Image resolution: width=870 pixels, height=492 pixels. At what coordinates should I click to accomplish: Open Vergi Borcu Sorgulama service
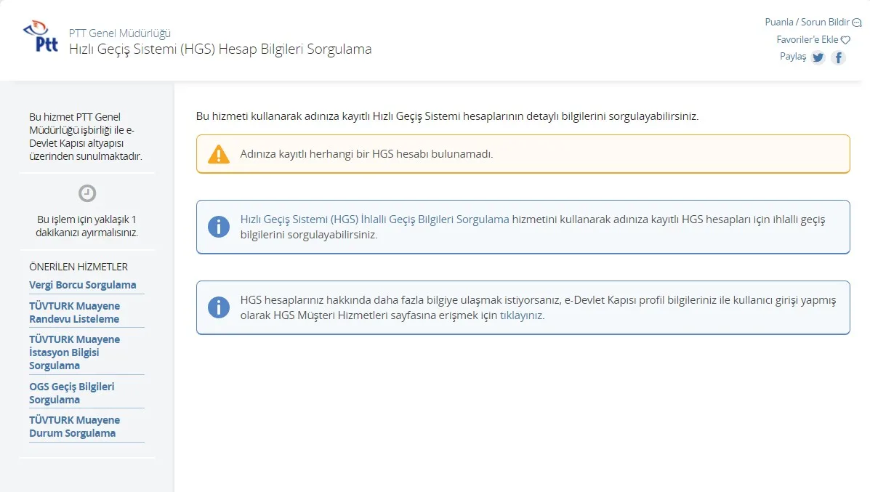83,285
